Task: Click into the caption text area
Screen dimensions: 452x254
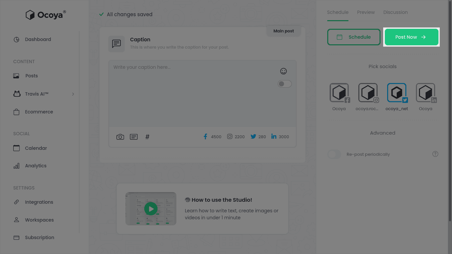Action: click(x=203, y=94)
